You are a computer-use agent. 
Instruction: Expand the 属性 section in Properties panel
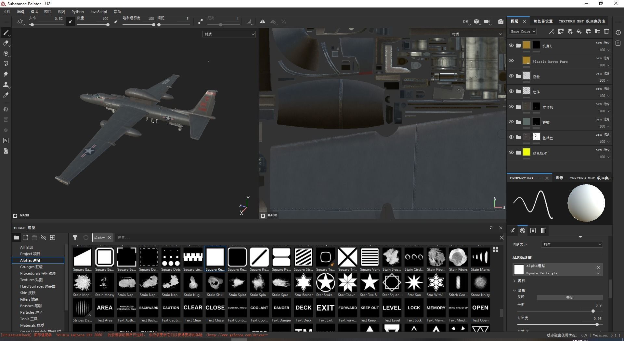click(520, 280)
